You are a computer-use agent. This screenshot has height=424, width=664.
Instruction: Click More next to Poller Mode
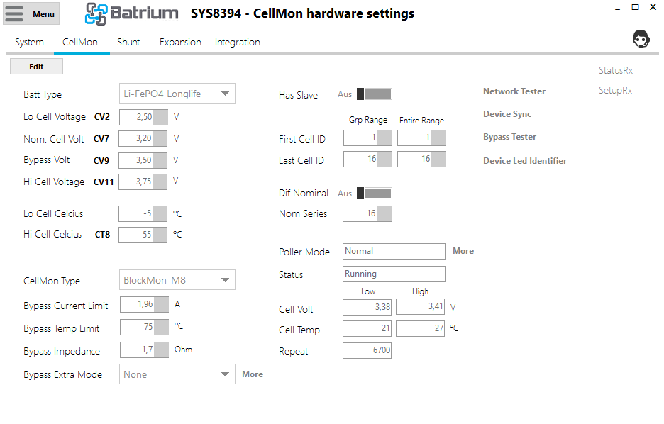coord(463,251)
